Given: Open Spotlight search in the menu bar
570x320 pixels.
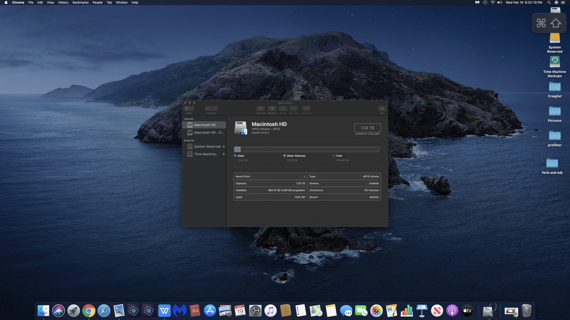Looking at the screenshot, I should [549, 3].
